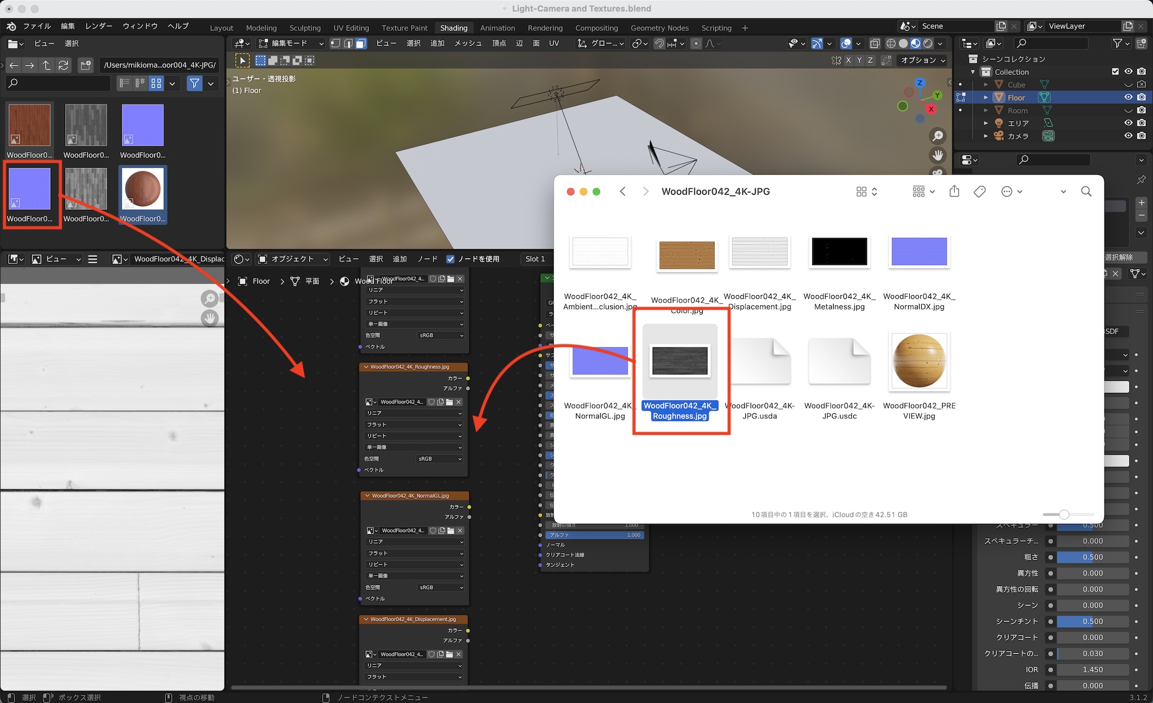Screen dimensions: 1153x703
Task: Click the create new folder icon
Action: coord(86,65)
